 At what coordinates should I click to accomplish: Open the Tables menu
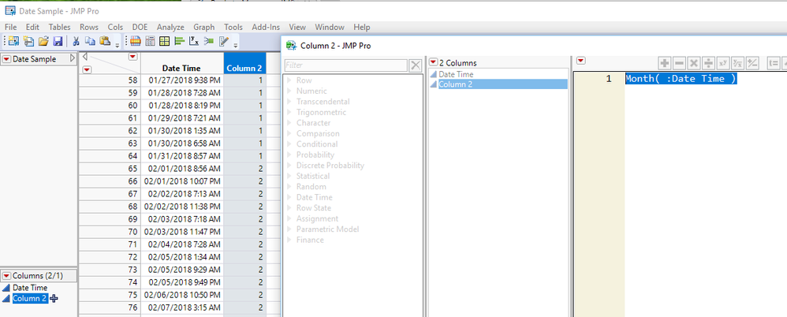[59, 27]
